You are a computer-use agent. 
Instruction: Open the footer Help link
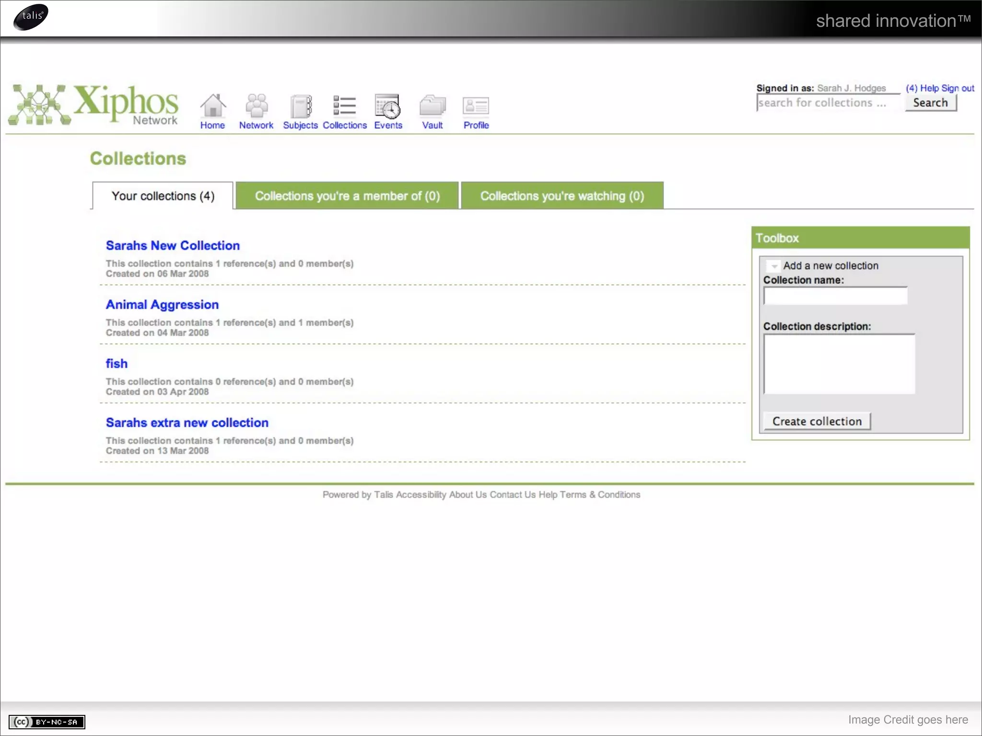tap(548, 494)
